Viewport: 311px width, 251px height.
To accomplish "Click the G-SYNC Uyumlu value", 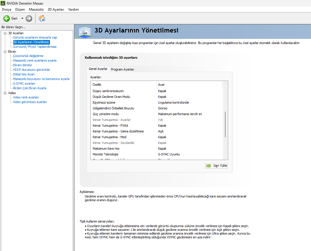I will [169, 154].
